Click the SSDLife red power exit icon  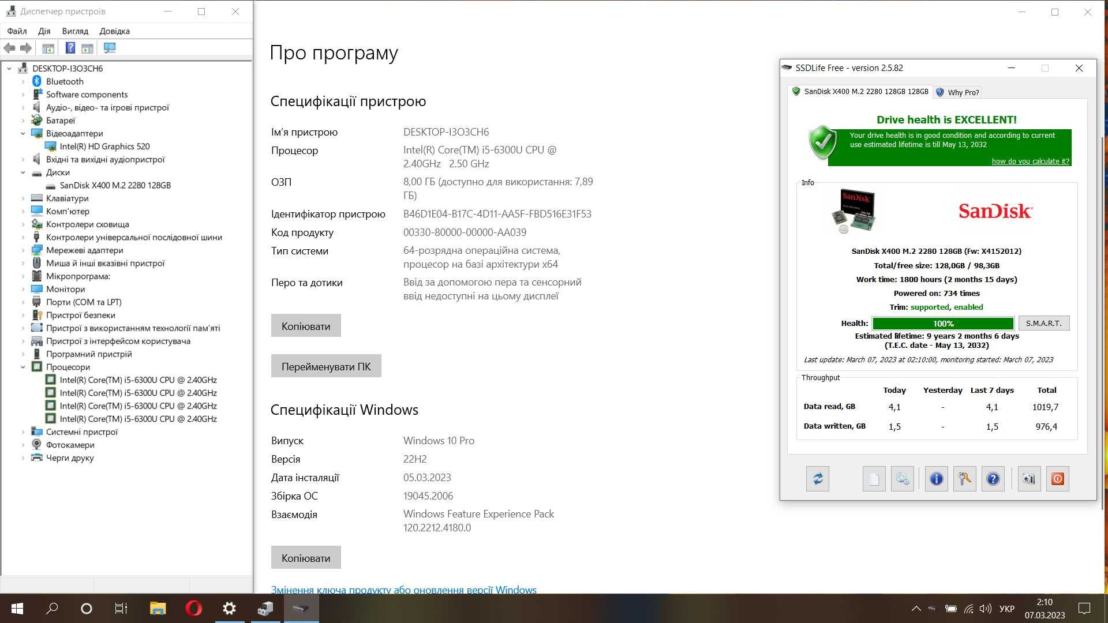(1058, 479)
